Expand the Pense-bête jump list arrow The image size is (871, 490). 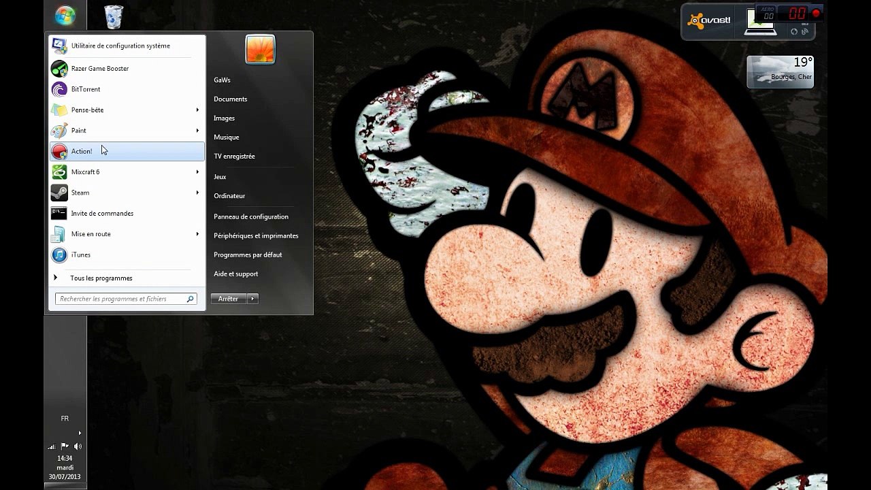197,110
